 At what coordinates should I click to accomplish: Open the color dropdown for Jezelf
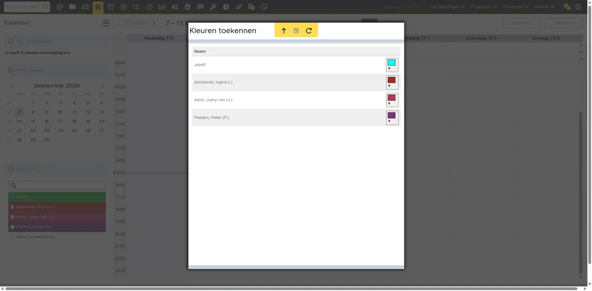coord(392,65)
